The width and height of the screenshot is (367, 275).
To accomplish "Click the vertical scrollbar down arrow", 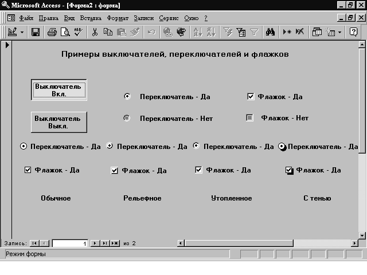I will (x=362, y=235).
